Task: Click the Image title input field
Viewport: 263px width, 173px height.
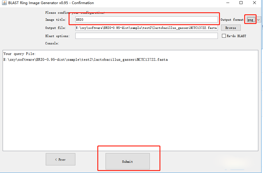Action: (146, 20)
